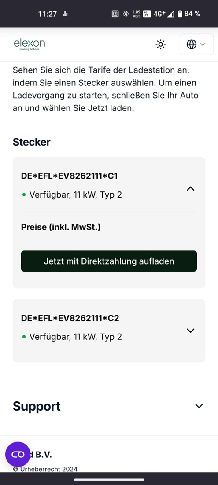Click Jetzt mit Direktzahlung aufladen button
The height and width of the screenshot is (485, 218).
(x=109, y=261)
